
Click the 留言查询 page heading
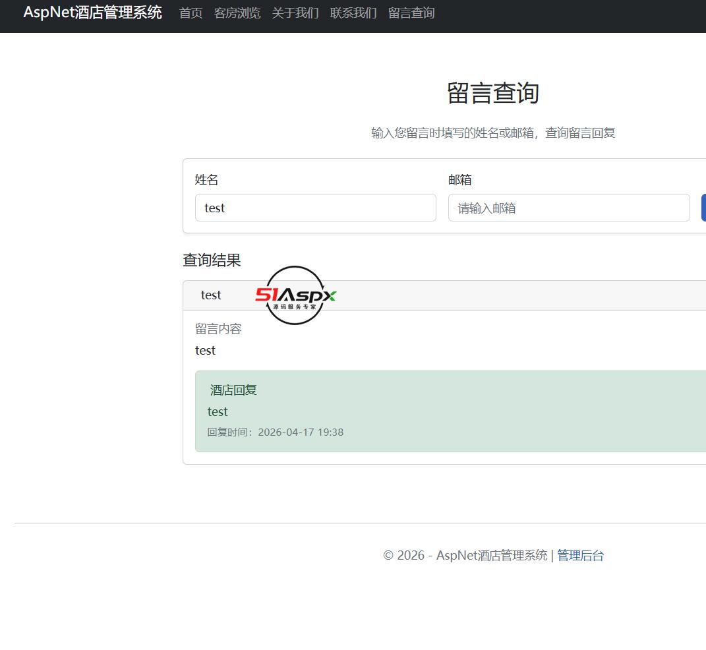click(493, 93)
